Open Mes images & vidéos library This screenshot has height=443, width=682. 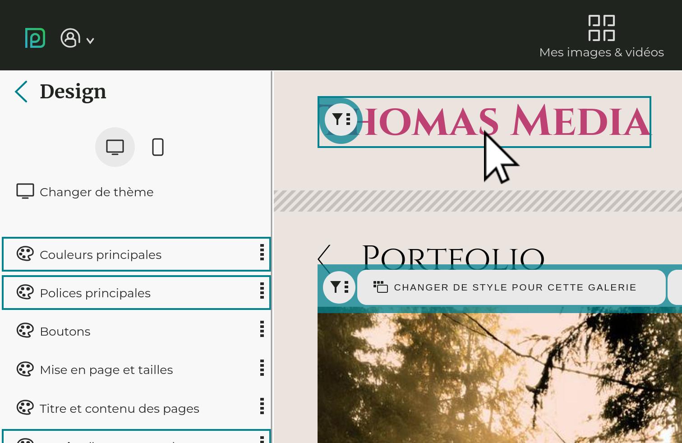click(601, 37)
